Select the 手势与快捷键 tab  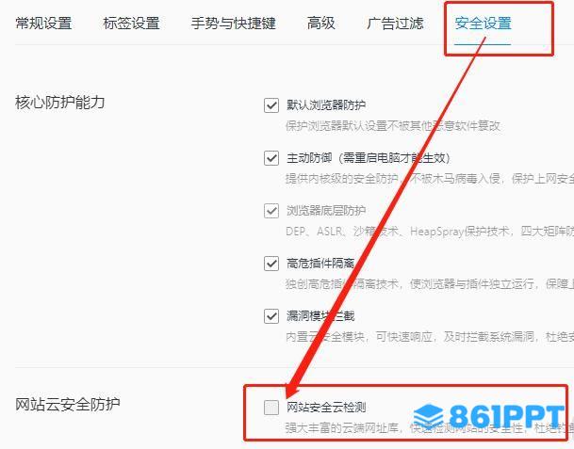click(233, 23)
